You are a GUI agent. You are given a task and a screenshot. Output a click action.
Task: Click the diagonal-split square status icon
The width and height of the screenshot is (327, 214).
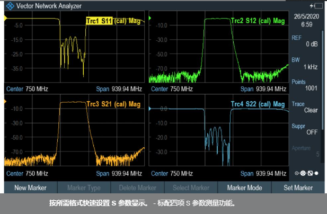[310, 173]
